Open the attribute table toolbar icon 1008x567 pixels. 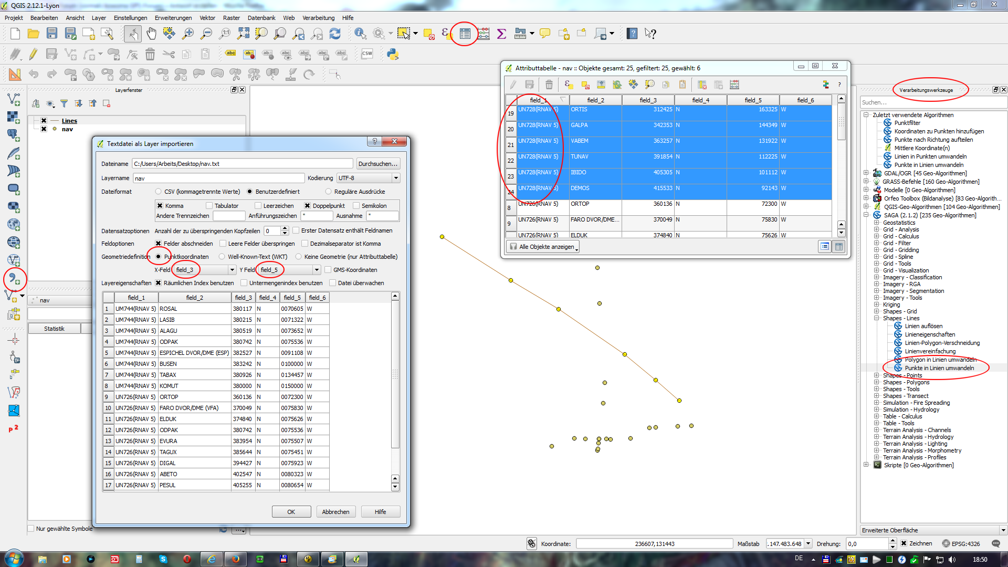coord(465,34)
